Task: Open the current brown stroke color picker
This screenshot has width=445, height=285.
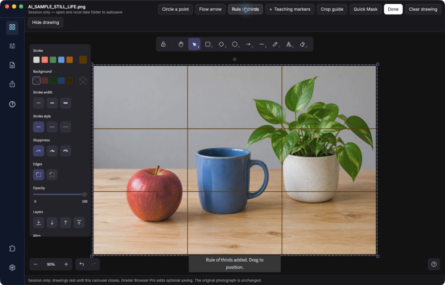Action: 83,59
